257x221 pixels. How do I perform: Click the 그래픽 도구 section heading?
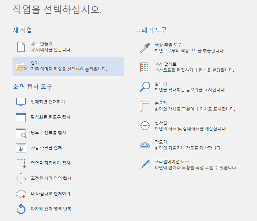[151, 30]
